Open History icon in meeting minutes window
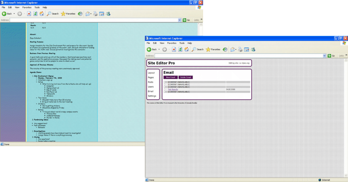This screenshot has height=182, width=348. click(80, 14)
